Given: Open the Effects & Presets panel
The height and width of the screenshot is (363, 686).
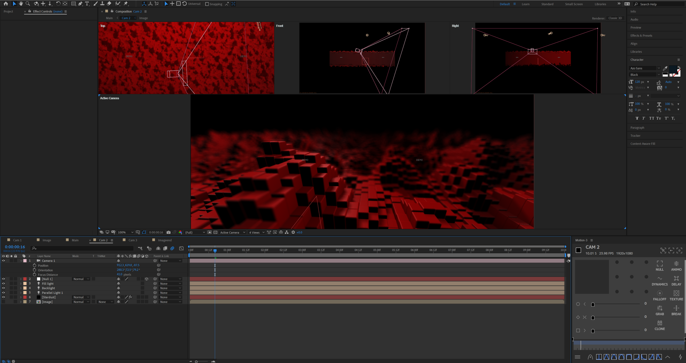Looking at the screenshot, I should 641,36.
